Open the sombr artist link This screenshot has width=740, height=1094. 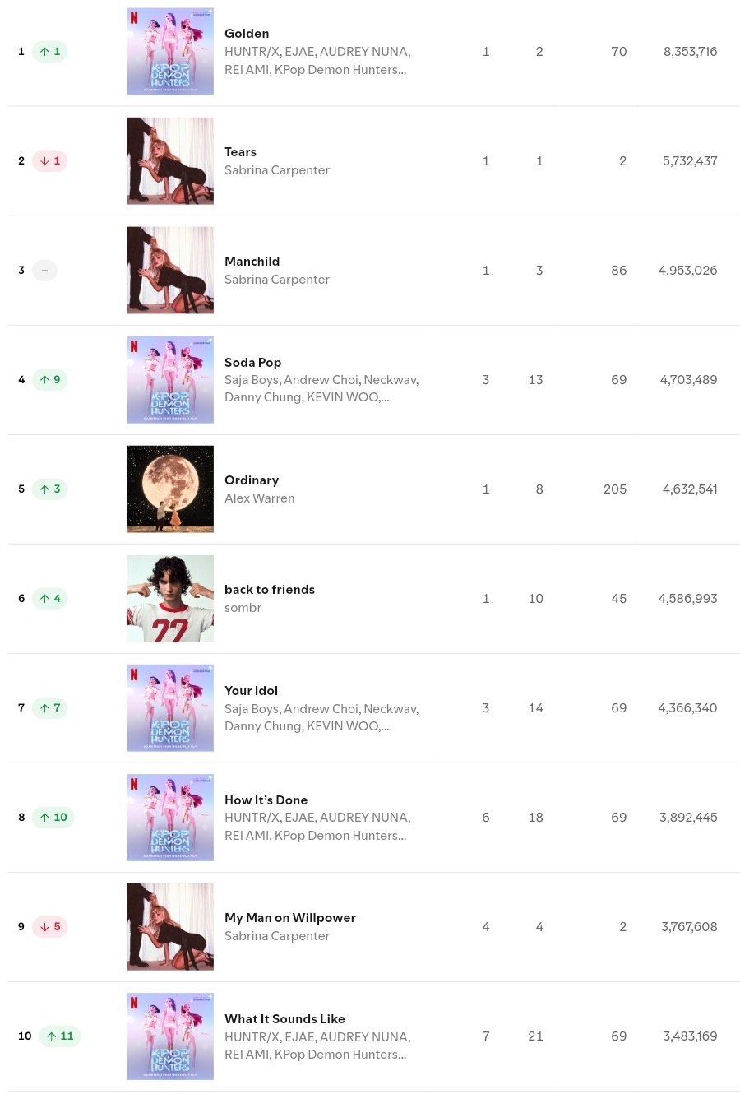point(243,608)
